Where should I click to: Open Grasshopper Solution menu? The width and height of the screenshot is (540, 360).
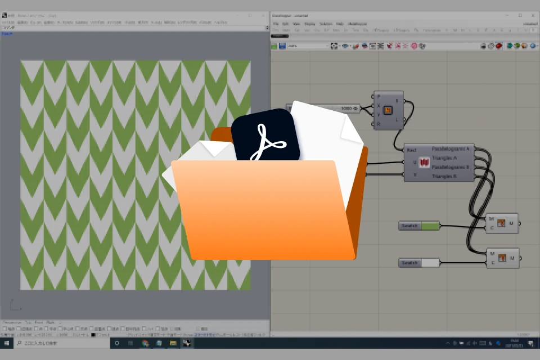[x=326, y=24]
